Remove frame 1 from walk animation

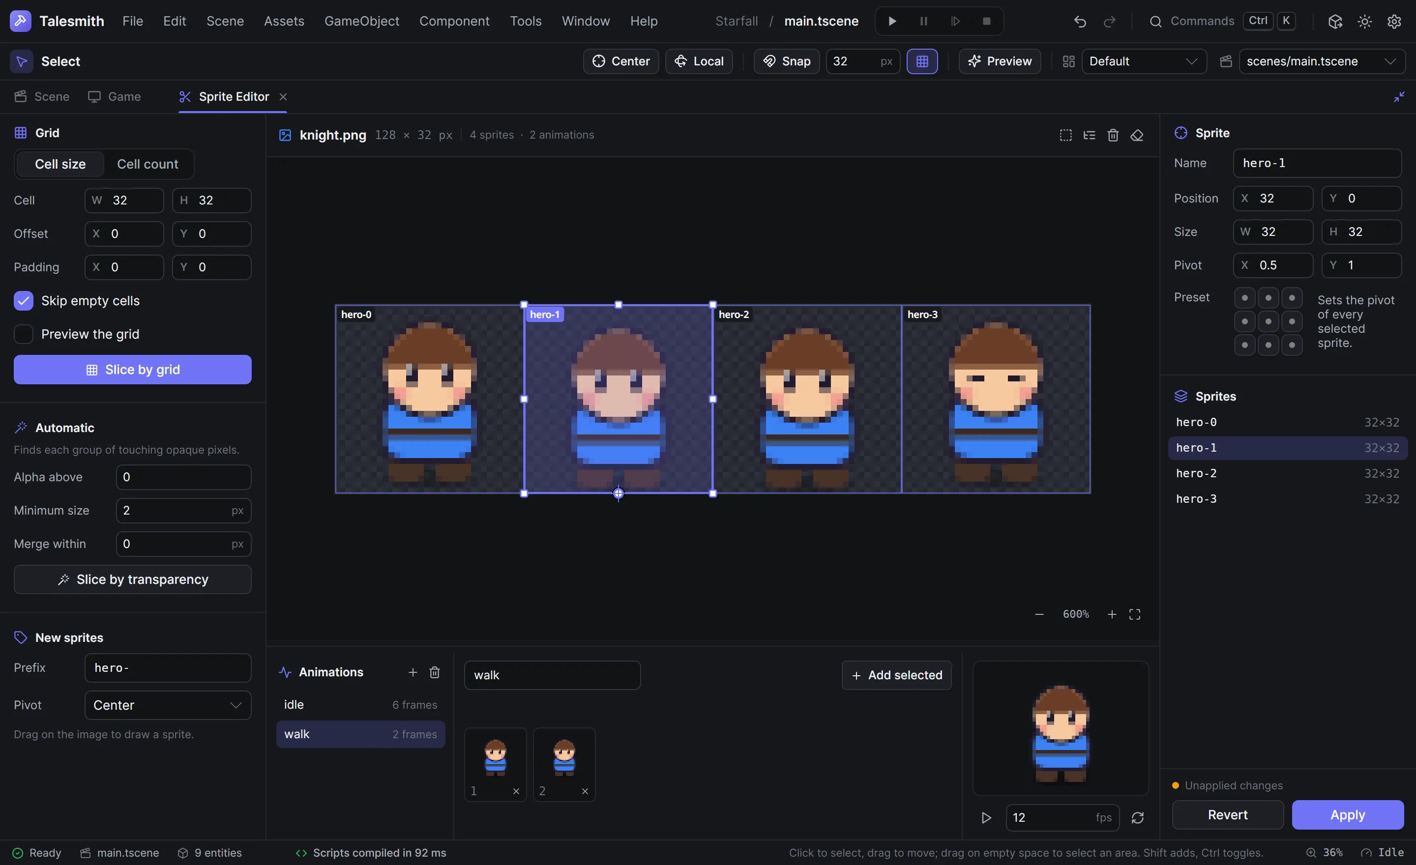pyautogui.click(x=516, y=791)
